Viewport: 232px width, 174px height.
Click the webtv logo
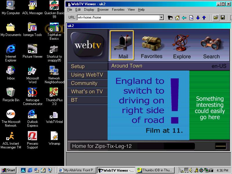point(88,45)
